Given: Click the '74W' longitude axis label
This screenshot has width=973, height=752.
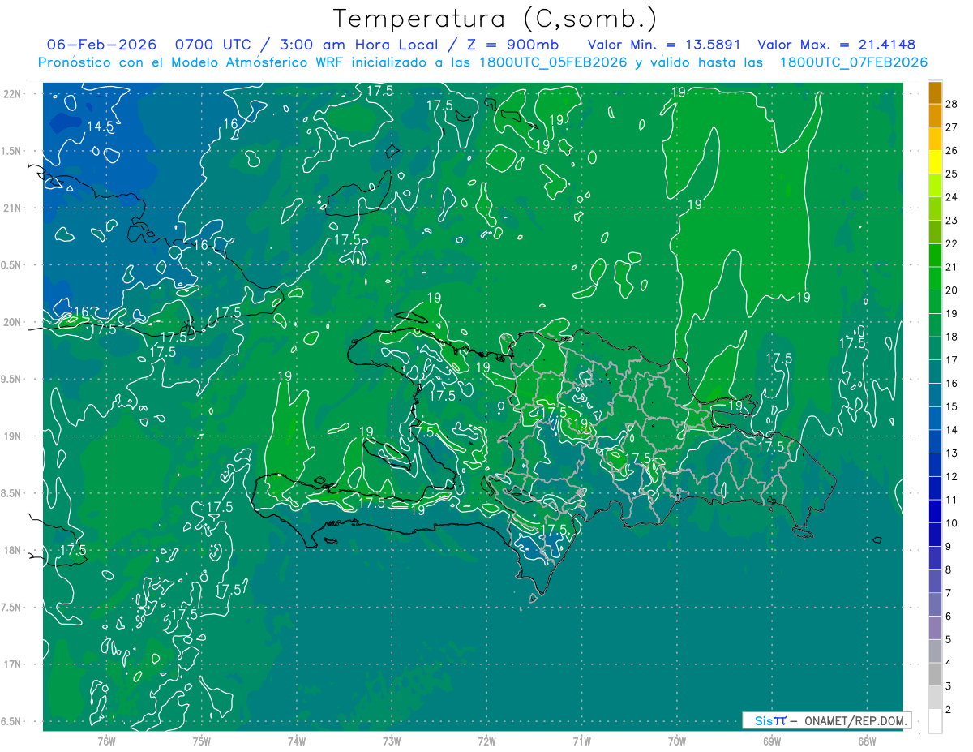Looking at the screenshot, I should coord(297,741).
